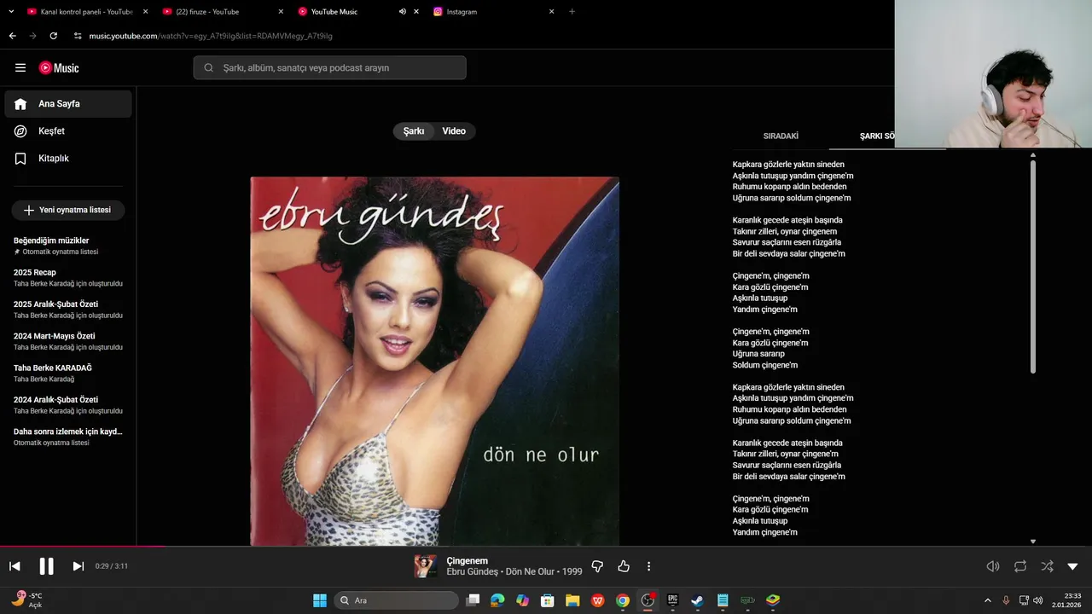Like the song Çingenem
This screenshot has width=1092, height=614.
point(624,566)
